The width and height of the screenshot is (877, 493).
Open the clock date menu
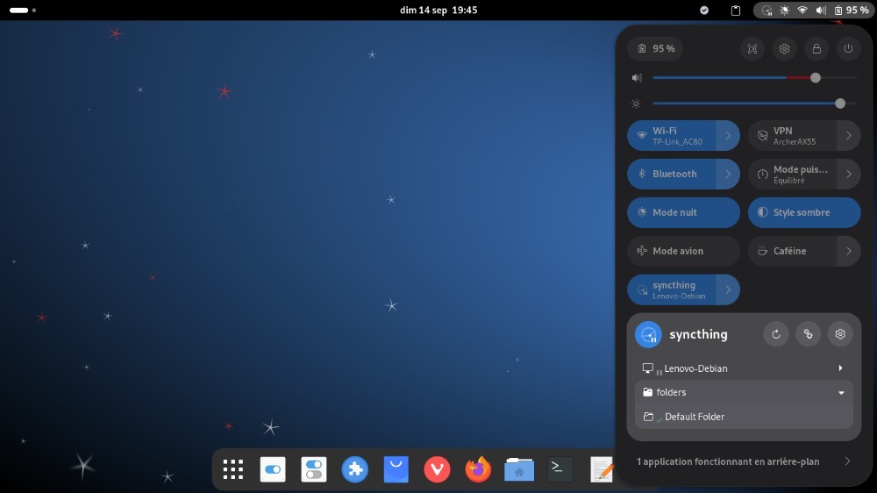pyautogui.click(x=438, y=10)
